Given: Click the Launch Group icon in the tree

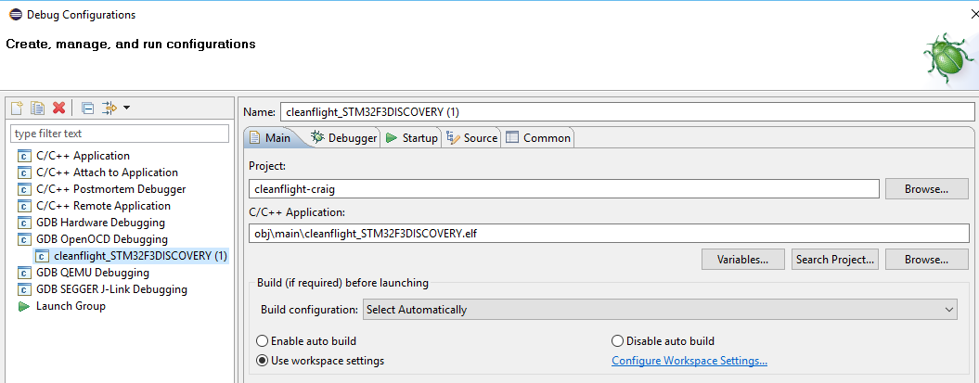Looking at the screenshot, I should click(x=24, y=306).
